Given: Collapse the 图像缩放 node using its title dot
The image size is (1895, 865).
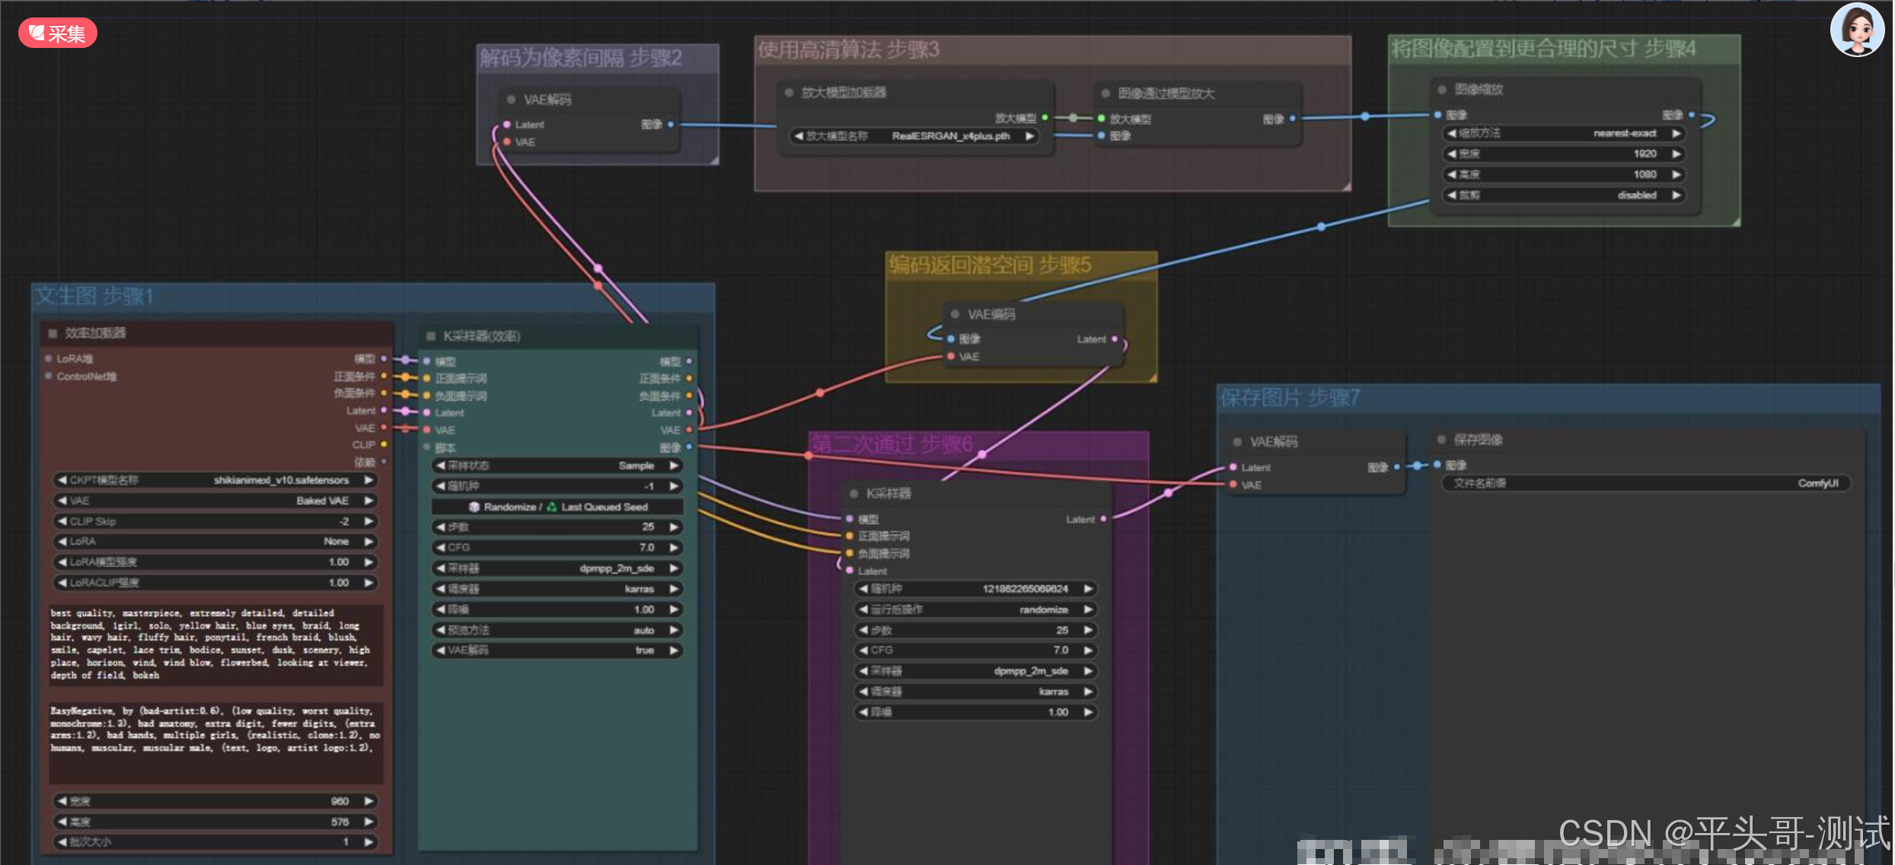Looking at the screenshot, I should tap(1442, 90).
